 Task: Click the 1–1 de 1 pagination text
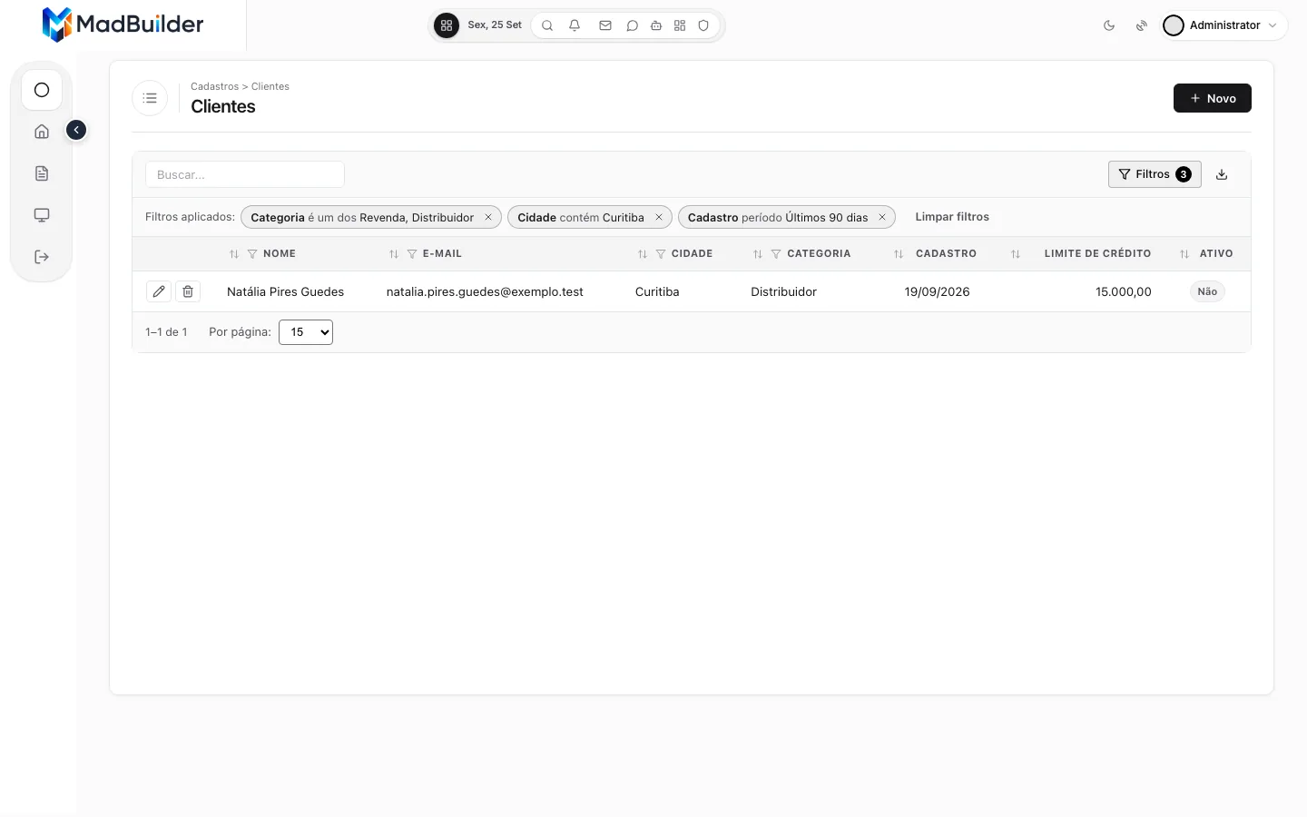(x=166, y=332)
